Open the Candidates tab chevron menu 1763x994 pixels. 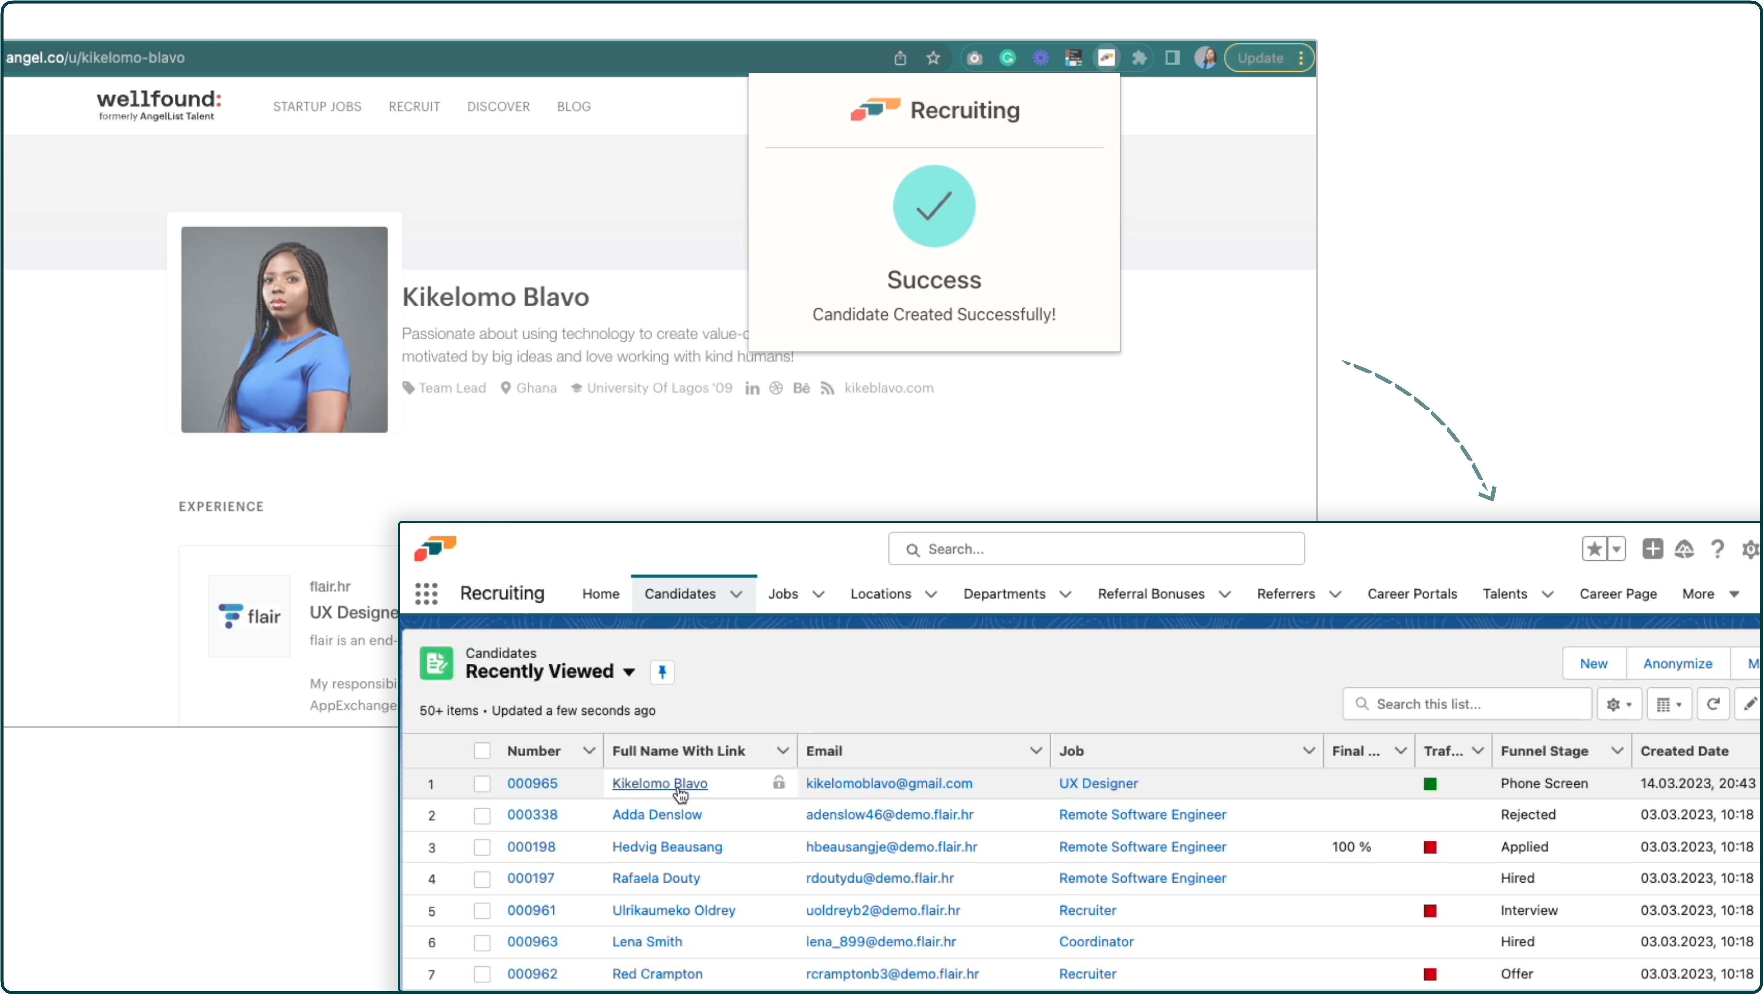[x=736, y=594]
